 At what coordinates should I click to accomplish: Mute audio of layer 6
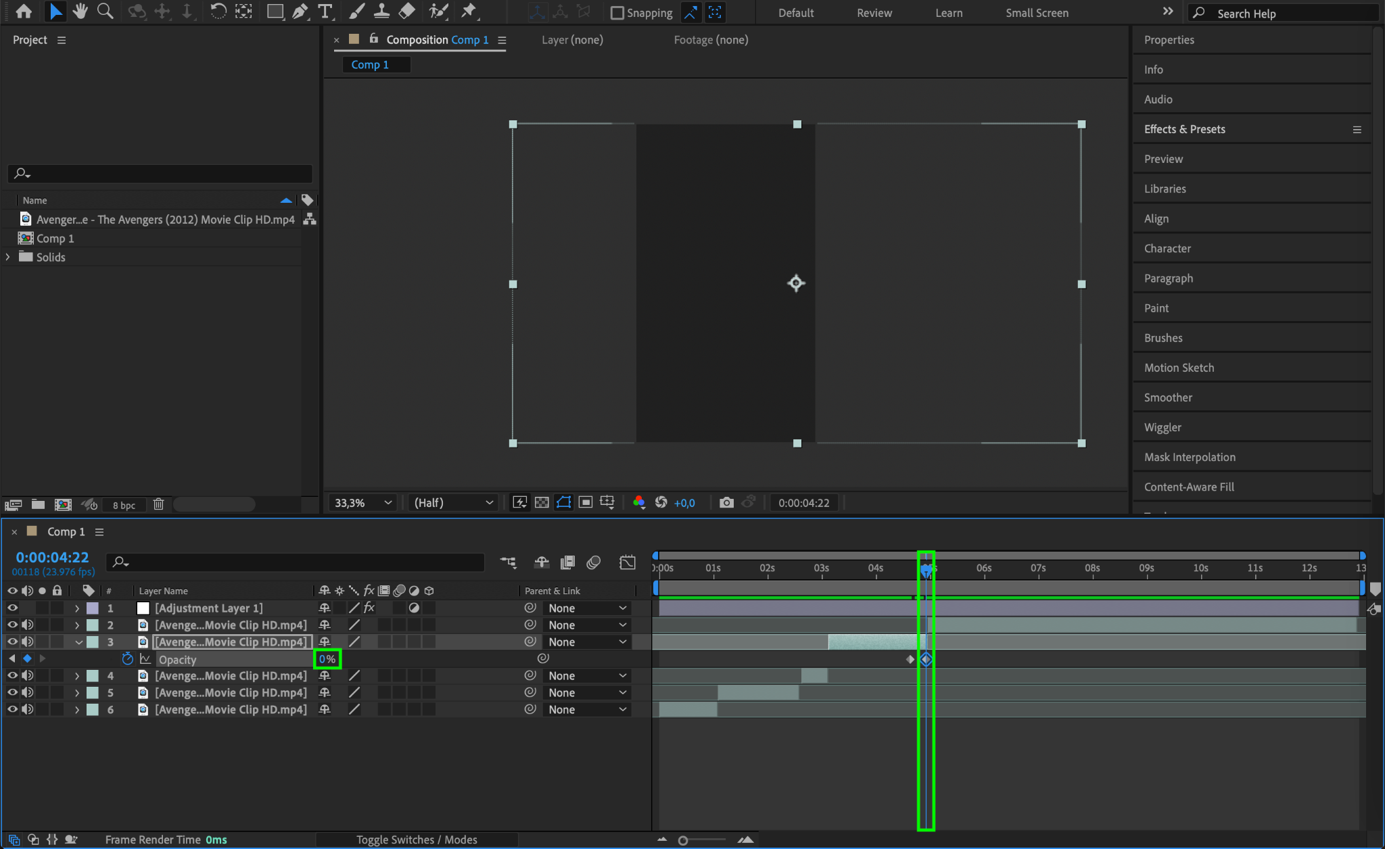point(28,710)
